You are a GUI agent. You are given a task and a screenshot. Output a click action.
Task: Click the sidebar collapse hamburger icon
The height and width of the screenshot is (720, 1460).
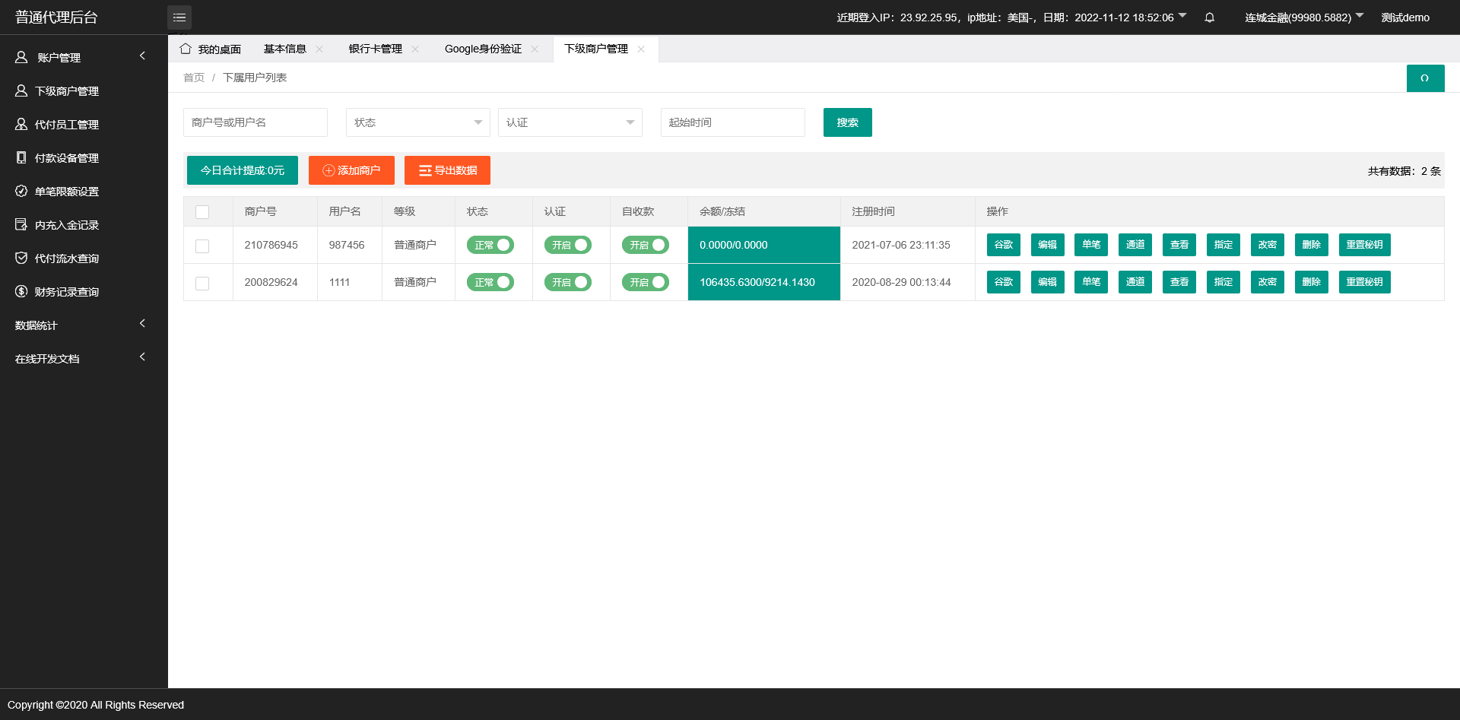pos(179,17)
